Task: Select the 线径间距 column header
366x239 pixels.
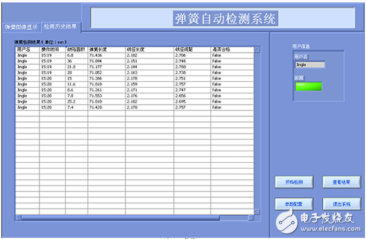Action: point(192,49)
